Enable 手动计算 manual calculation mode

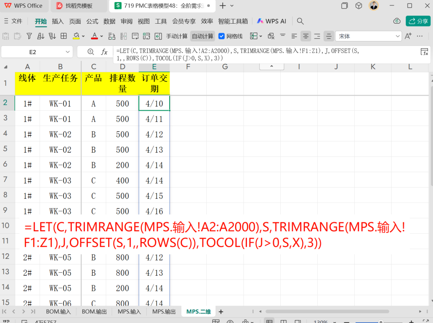(177, 36)
